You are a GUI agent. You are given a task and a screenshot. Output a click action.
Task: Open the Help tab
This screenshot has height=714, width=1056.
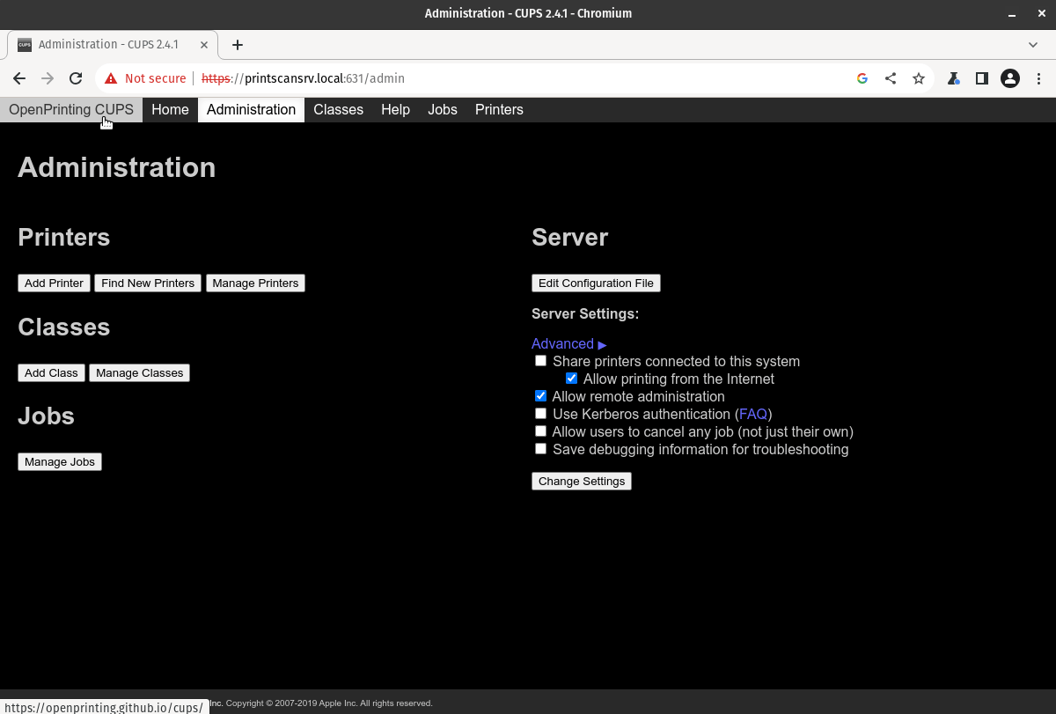(395, 110)
